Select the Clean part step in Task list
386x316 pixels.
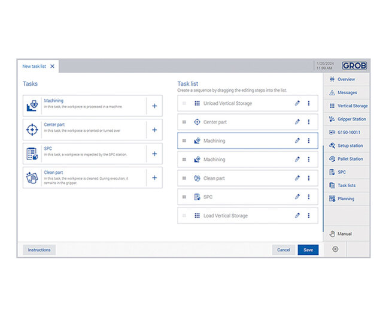pyautogui.click(x=248, y=178)
